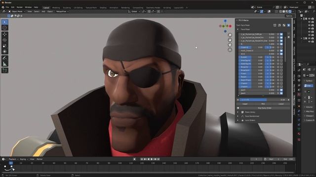Click the Mid button
316x177 pixels.
coord(263,104)
